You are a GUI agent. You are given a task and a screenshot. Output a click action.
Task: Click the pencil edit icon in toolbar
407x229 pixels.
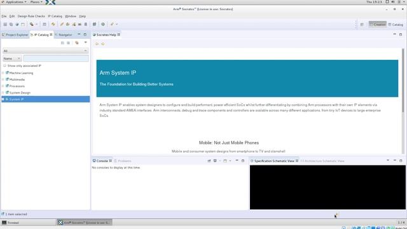pos(62,24)
